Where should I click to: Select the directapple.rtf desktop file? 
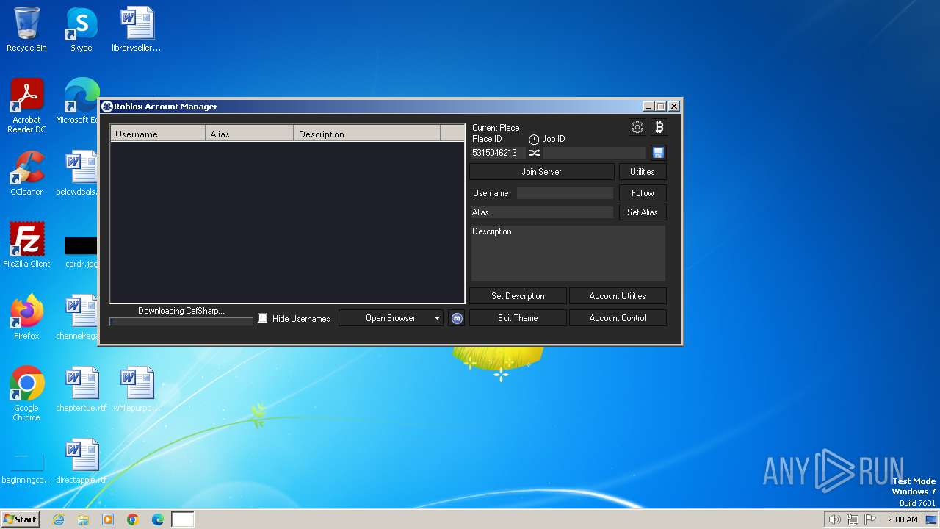click(x=81, y=461)
